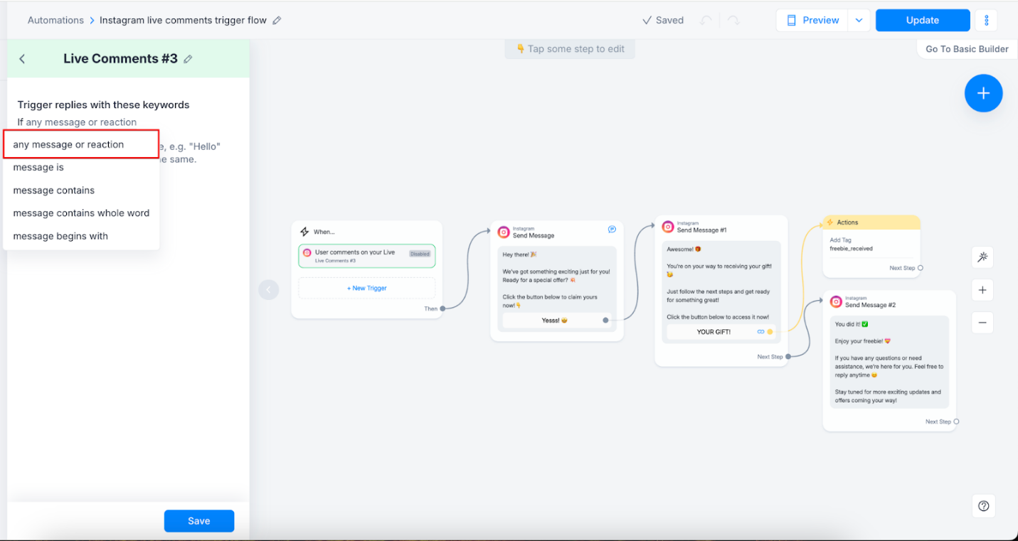Select 'any message or reaction' option
Viewport: 1018px width, 541px height.
pos(68,144)
